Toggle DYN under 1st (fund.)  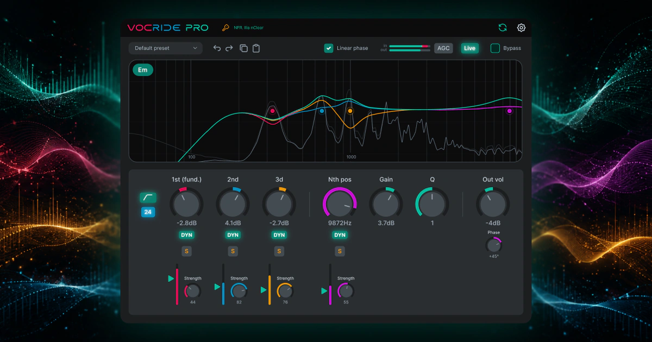pyautogui.click(x=186, y=235)
